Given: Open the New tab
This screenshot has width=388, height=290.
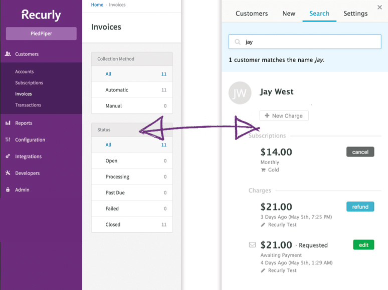Looking at the screenshot, I should click(289, 13).
